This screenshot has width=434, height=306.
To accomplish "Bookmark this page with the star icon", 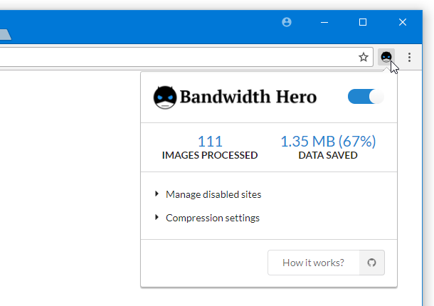I will pyautogui.click(x=363, y=57).
